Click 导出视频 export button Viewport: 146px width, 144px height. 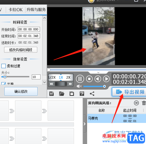(x=129, y=92)
